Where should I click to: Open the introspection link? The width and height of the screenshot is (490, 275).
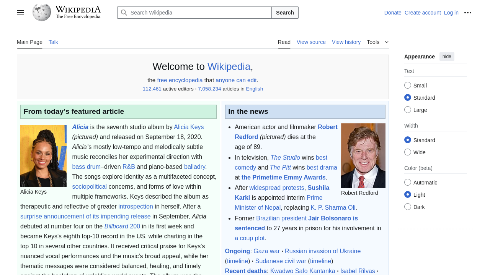(x=136, y=206)
